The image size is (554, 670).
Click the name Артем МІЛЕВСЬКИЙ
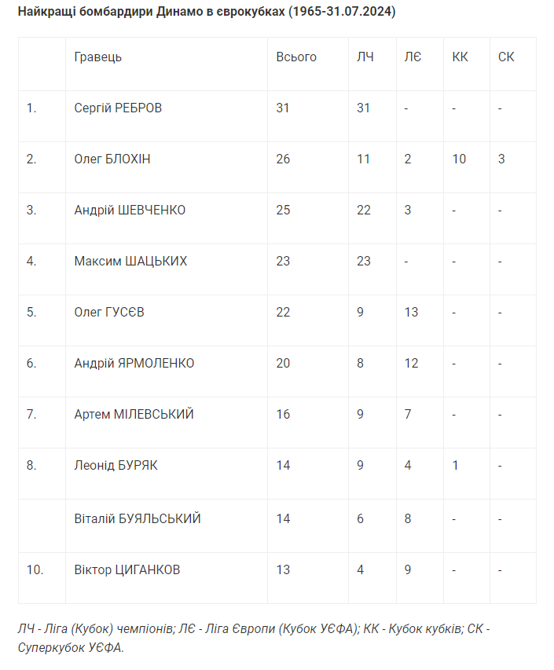click(x=134, y=415)
